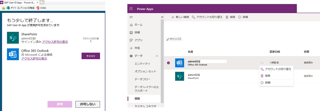
Task: Choose 詳細 from the context menu
Action: pos(276,83)
